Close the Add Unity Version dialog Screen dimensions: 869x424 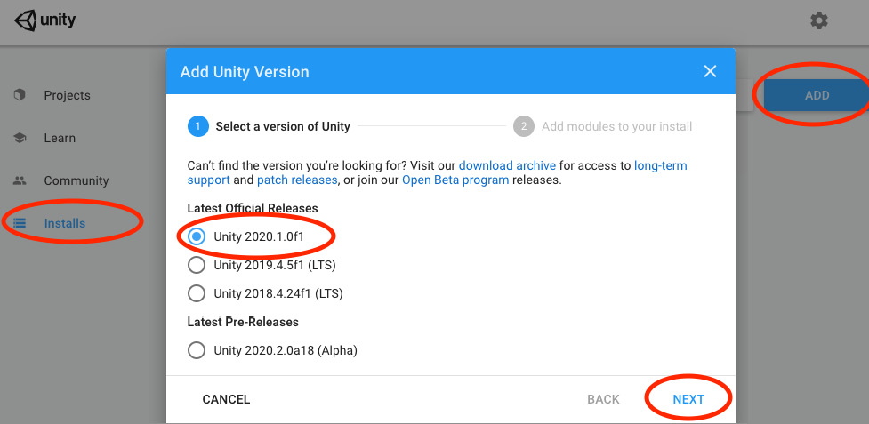point(710,72)
